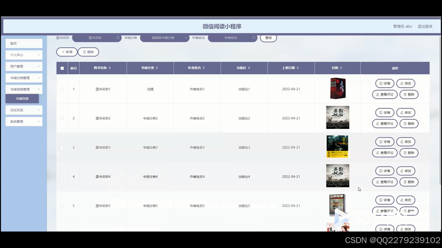Expand the 系统管理 sidebar section

pos(24,121)
